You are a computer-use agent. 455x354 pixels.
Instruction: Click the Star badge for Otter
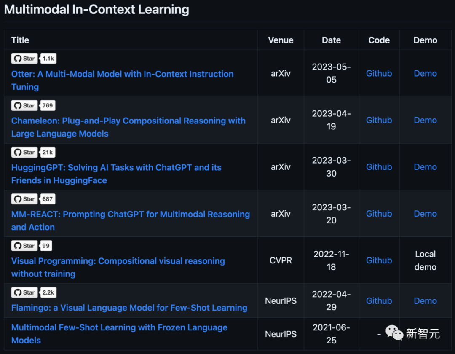[24, 59]
